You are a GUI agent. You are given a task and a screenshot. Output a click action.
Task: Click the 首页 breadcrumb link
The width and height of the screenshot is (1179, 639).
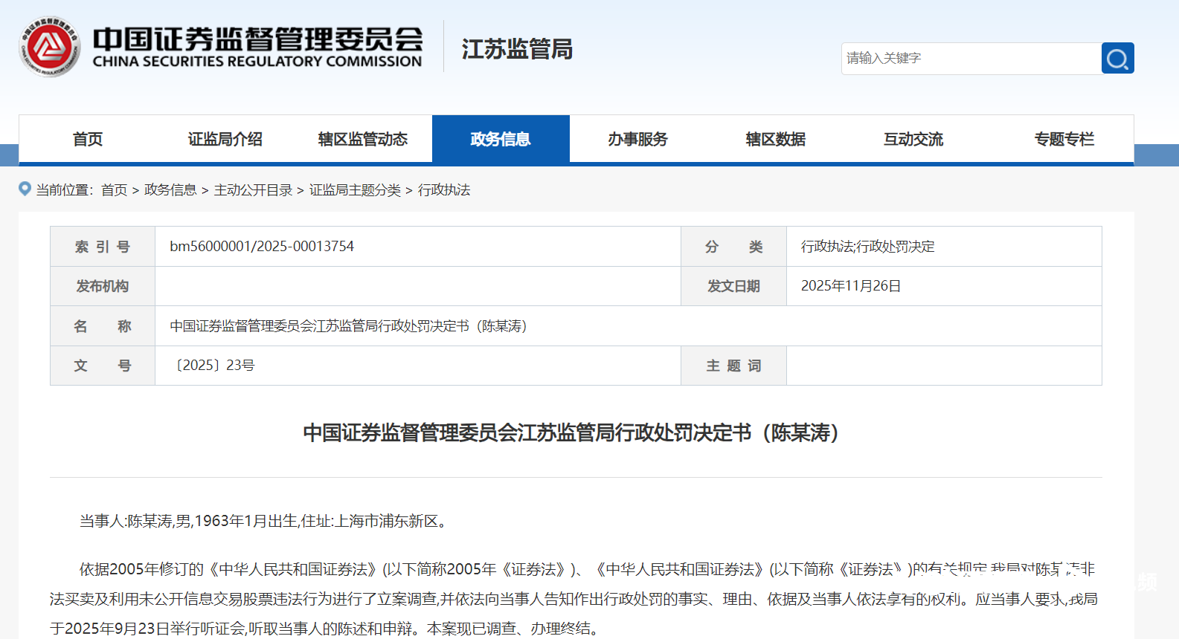click(x=114, y=190)
